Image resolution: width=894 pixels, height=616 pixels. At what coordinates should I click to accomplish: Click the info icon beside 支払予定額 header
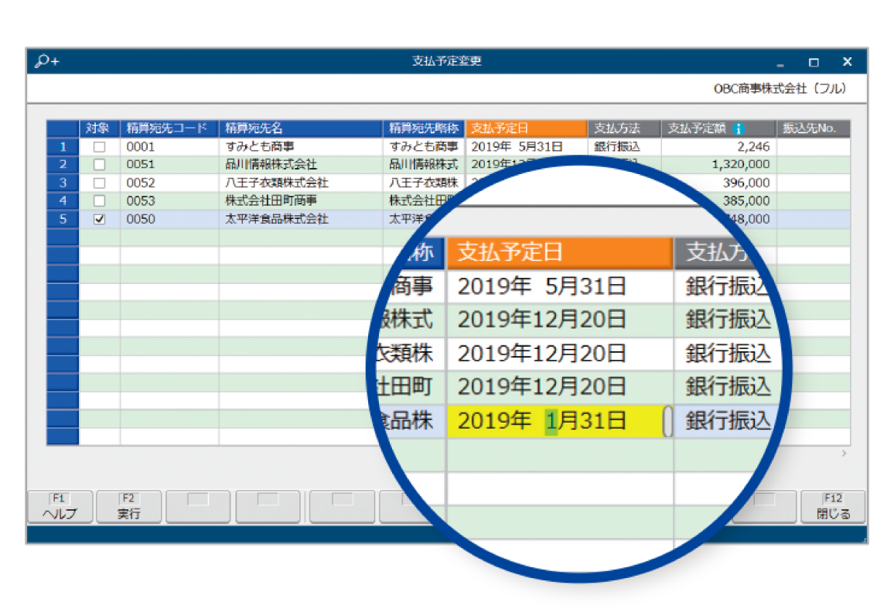tap(739, 129)
